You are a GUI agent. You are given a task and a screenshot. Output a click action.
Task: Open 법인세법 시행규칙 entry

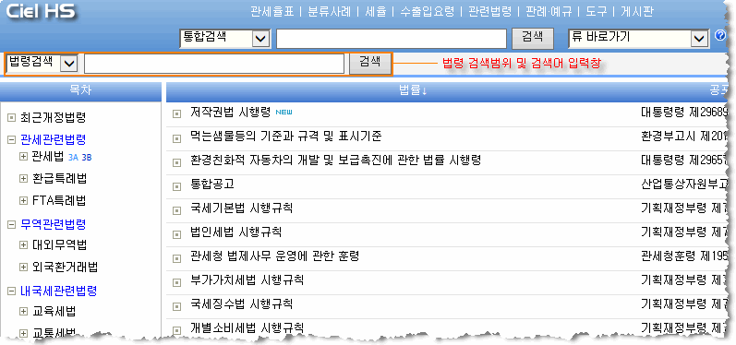coord(236,232)
